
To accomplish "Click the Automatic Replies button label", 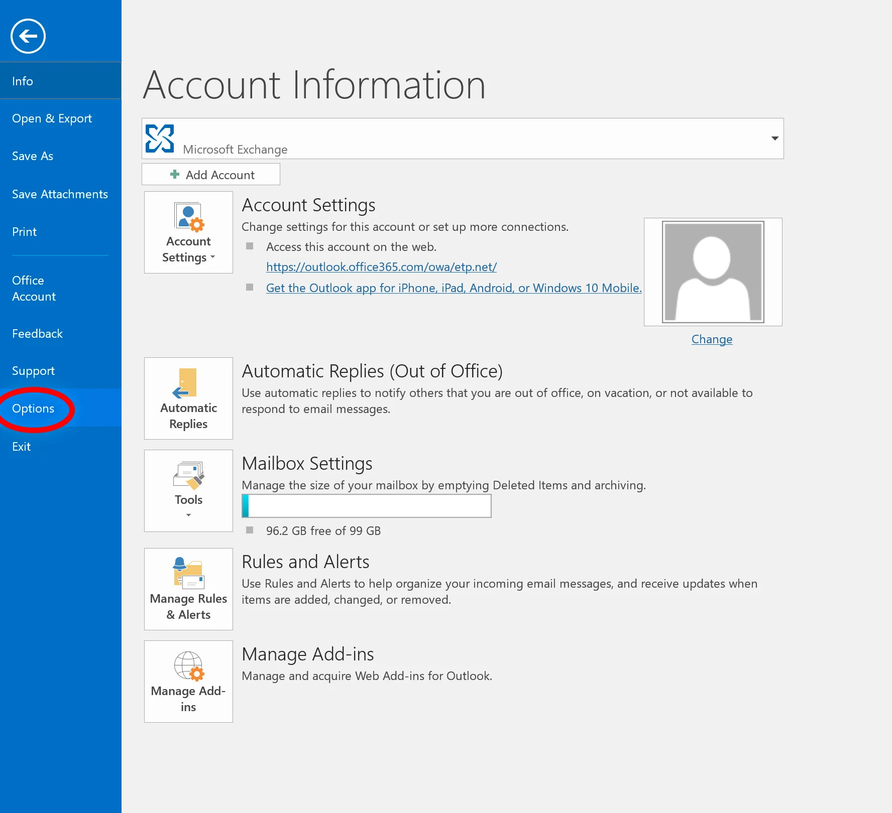I will 189,416.
